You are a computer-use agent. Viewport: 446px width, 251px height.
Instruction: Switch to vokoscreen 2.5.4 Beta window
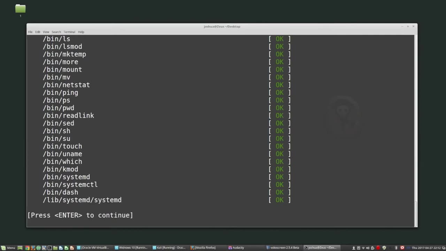[283, 248]
